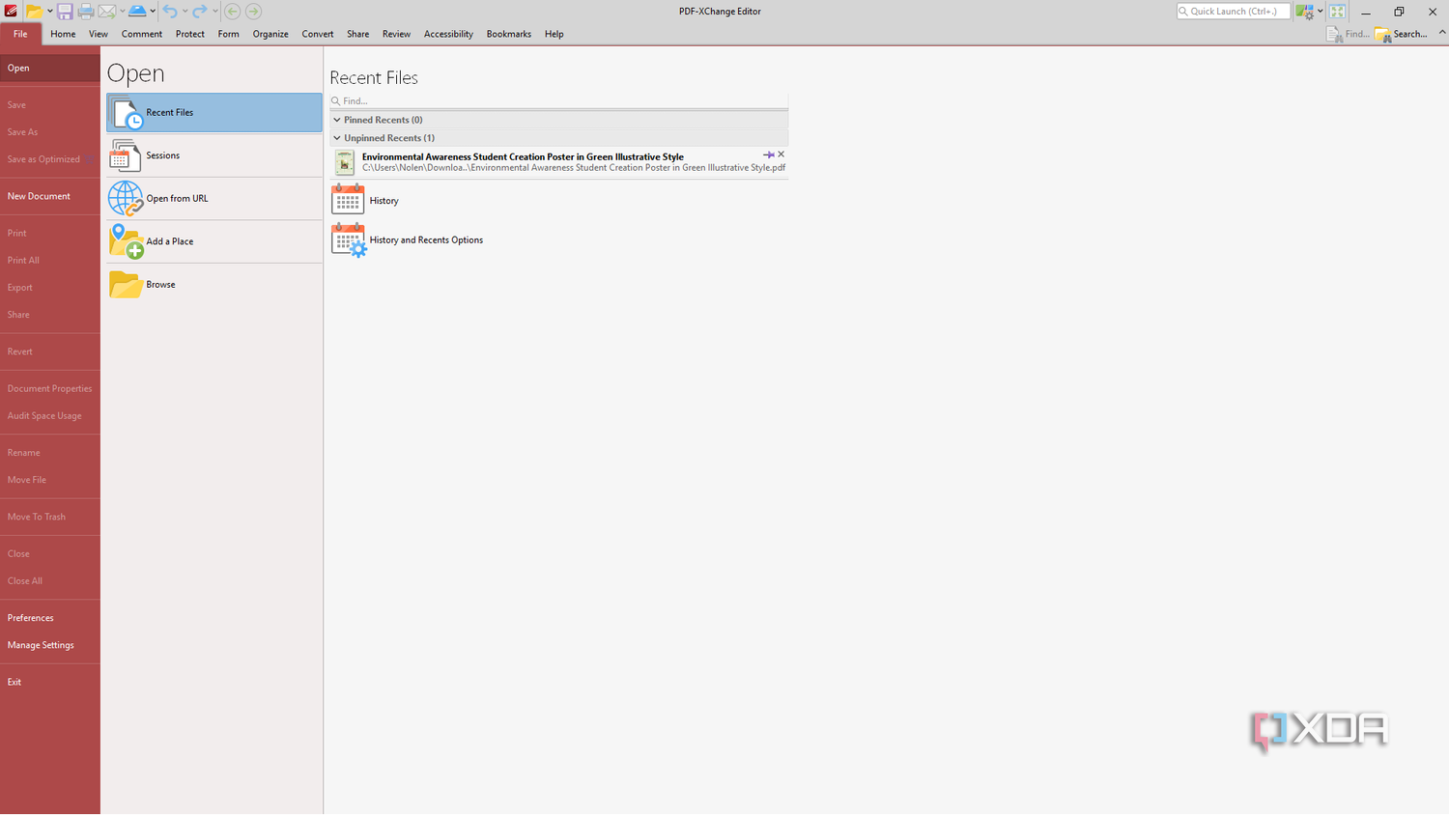1449x815 pixels.
Task: Open Preferences from the sidebar
Action: tap(30, 617)
